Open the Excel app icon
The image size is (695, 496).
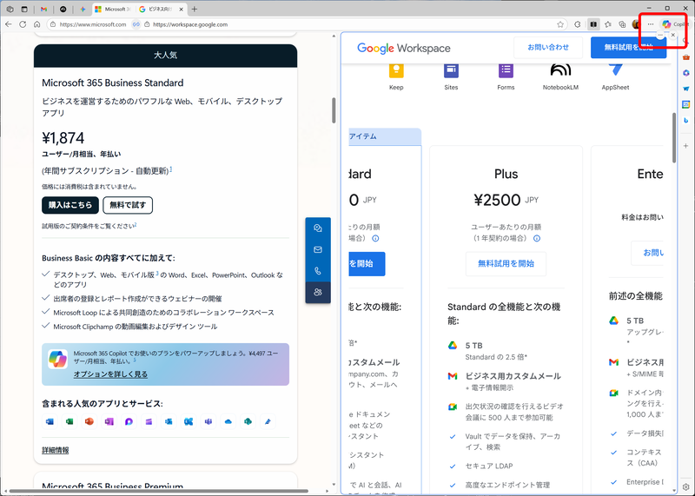69,421
